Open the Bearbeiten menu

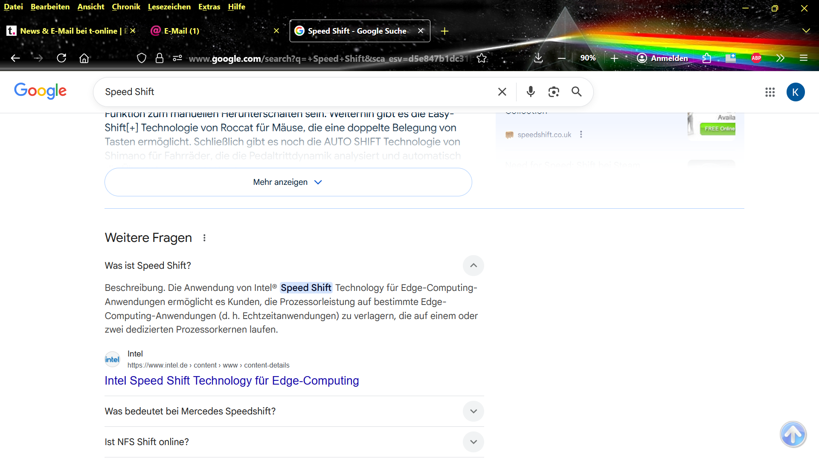click(50, 7)
